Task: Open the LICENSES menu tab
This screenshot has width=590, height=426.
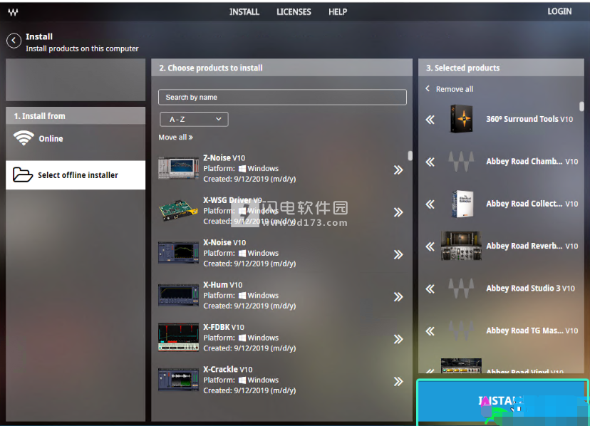Action: pyautogui.click(x=294, y=12)
